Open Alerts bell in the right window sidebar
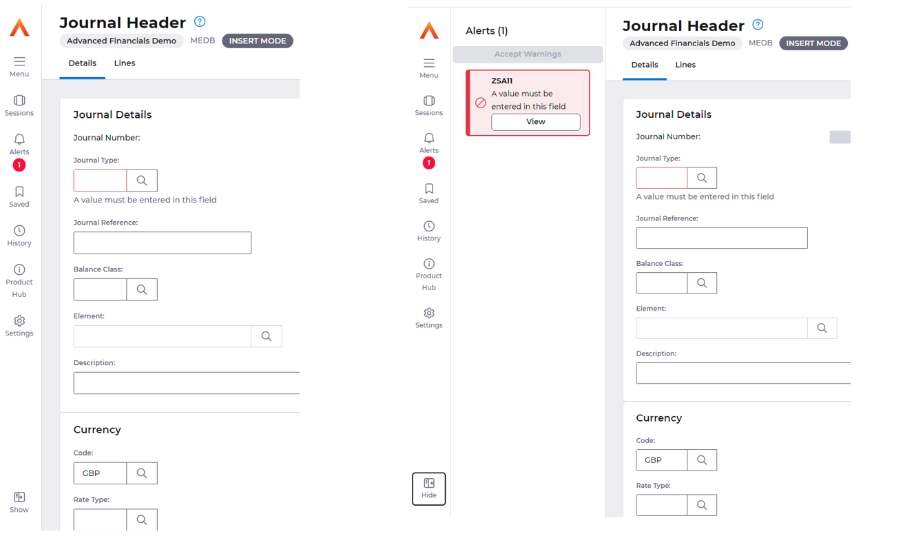Image resolution: width=914 pixels, height=536 pixels. point(429,143)
